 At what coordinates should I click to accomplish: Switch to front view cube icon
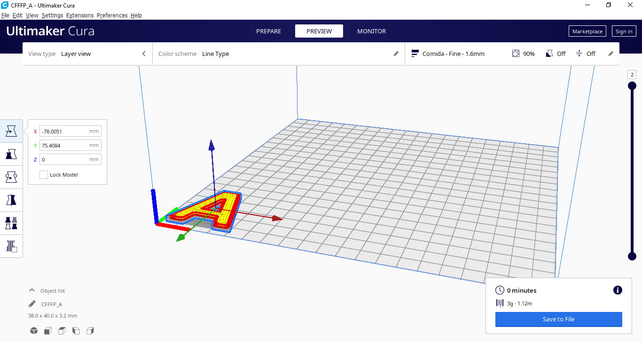48,331
